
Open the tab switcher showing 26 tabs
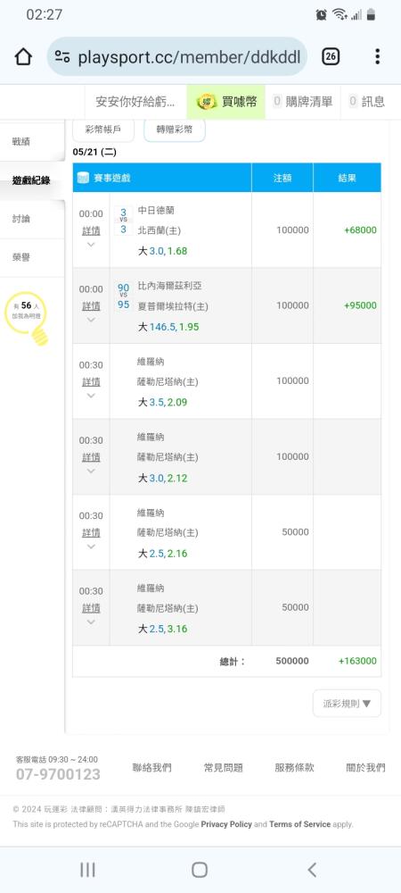pyautogui.click(x=331, y=56)
